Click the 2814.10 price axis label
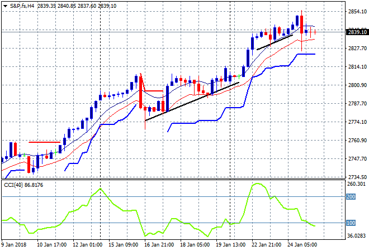Image resolution: width=369 pixels, height=251 pixels. click(x=357, y=67)
